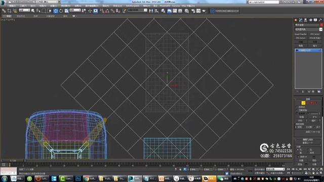Open the MAXScript menu
Image resolution: width=324 pixels, height=182 pixels.
[x=133, y=6]
